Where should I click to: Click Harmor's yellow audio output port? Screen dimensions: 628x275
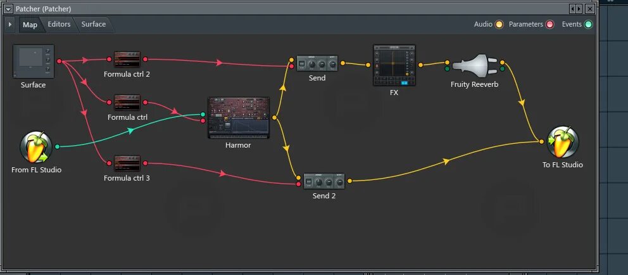(x=274, y=118)
